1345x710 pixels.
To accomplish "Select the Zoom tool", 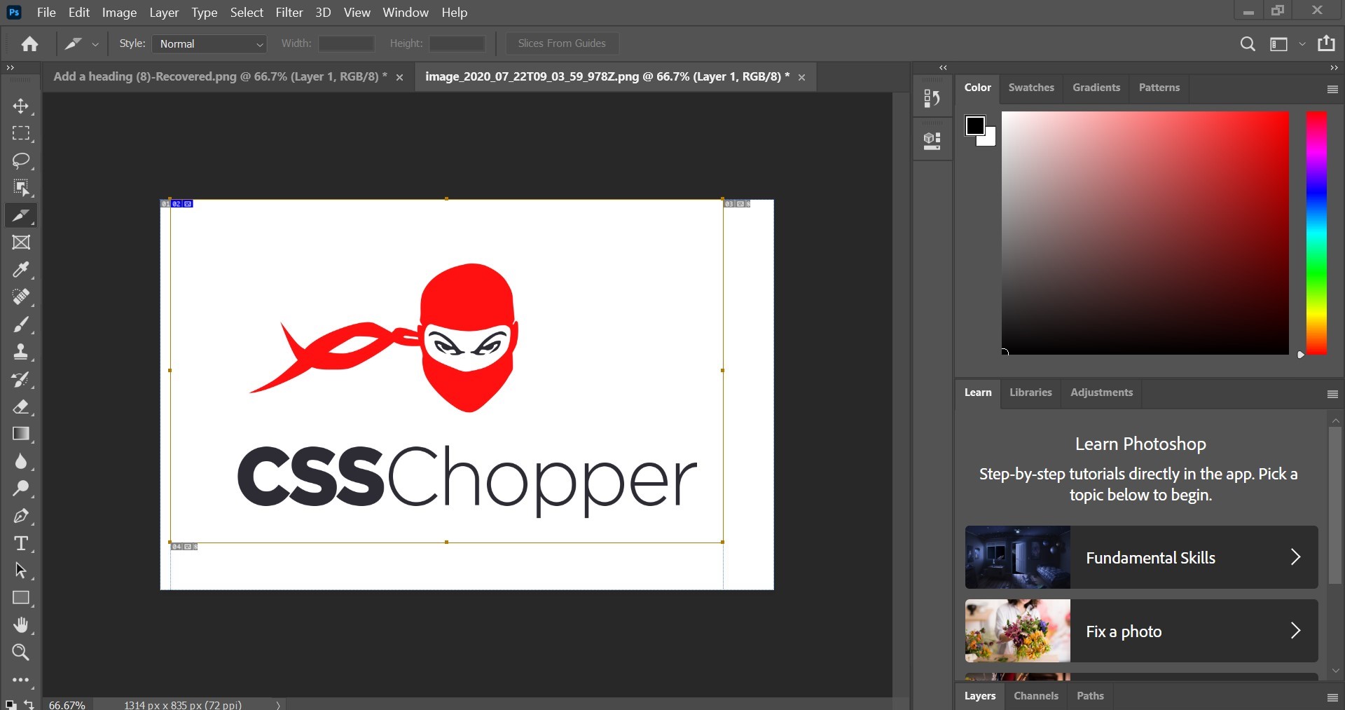I will point(20,652).
